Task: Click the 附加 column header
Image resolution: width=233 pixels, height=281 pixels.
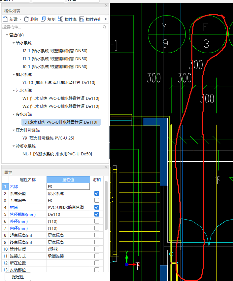Action: [x=97, y=180]
